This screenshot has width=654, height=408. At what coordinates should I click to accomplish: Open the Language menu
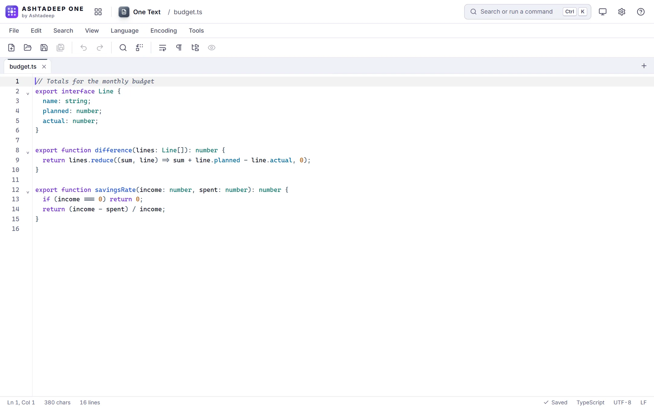click(x=124, y=31)
